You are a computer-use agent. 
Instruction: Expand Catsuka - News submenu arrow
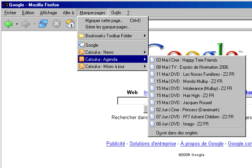145,52
